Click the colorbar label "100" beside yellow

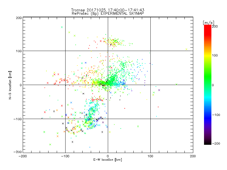215,55
